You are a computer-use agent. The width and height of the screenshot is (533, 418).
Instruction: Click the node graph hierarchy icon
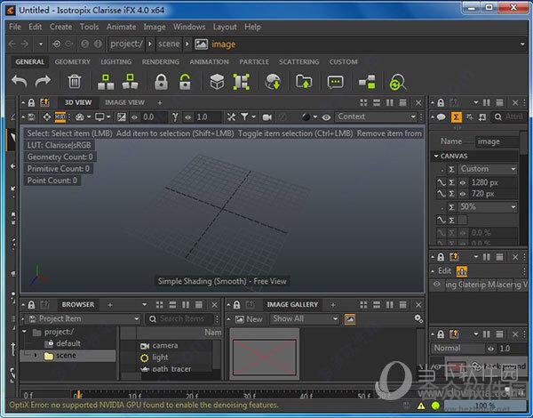pyautogui.click(x=367, y=82)
